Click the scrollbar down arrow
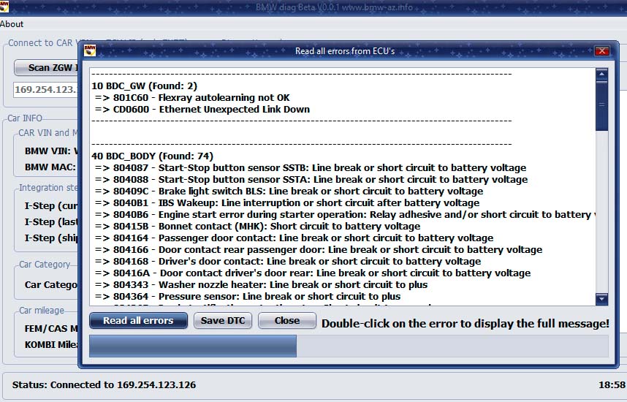 point(602,299)
